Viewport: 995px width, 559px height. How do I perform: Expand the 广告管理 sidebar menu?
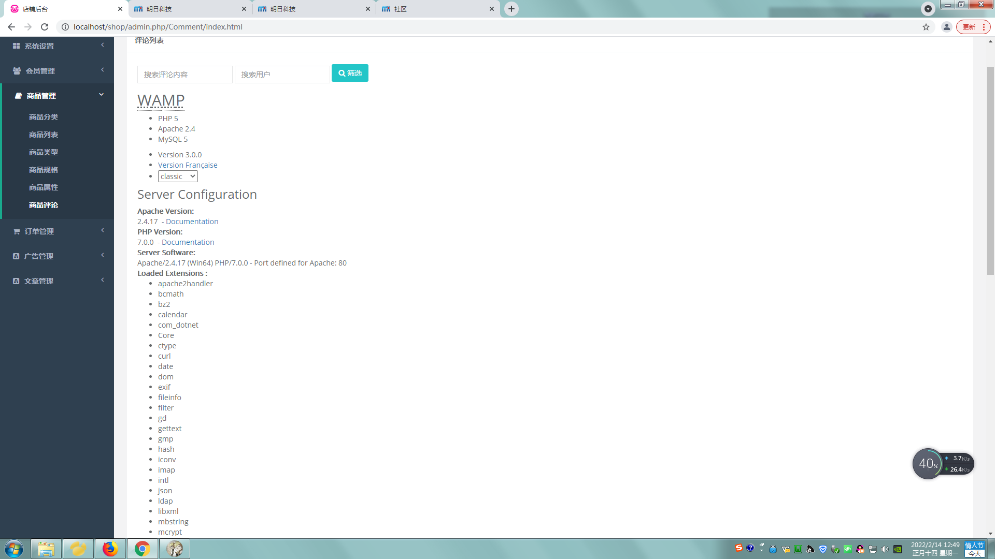coord(57,256)
